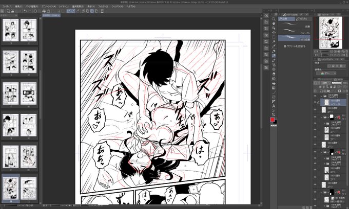Toggle visibility of the bottommost visible layer row
349x209 pixels.
point(315,206)
